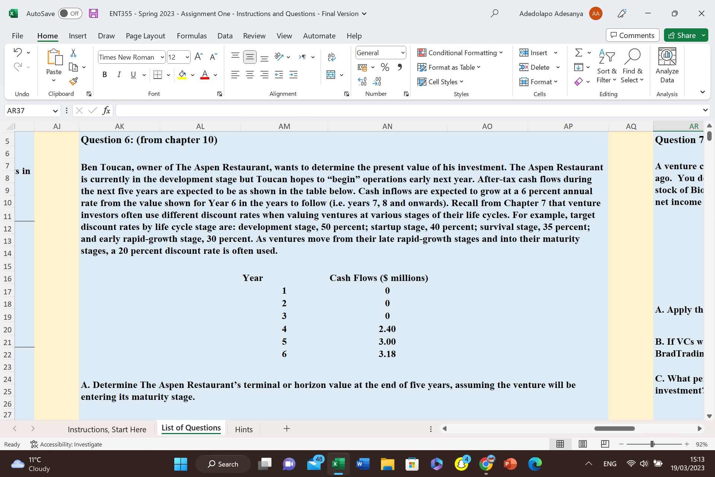
Task: Toggle the AutoSave switch
Action: [x=70, y=13]
